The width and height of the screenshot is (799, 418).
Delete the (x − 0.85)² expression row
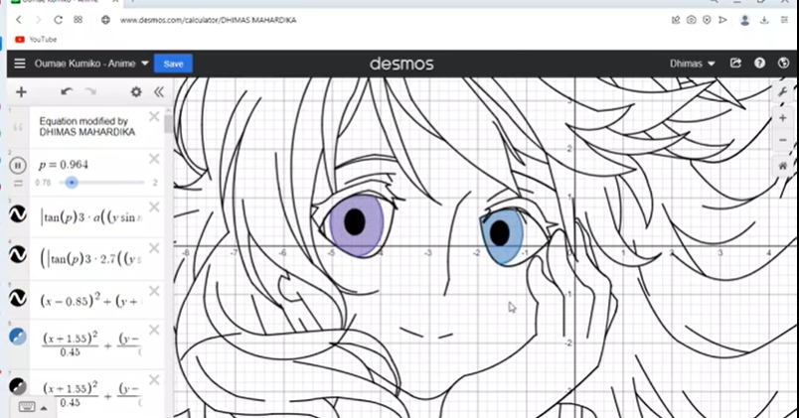[154, 291]
